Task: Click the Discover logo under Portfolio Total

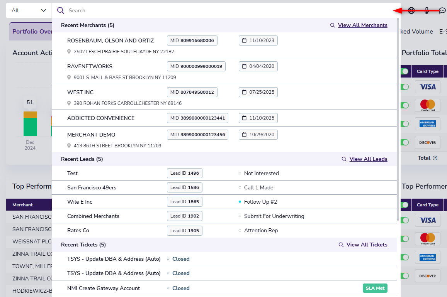Action: [428, 142]
